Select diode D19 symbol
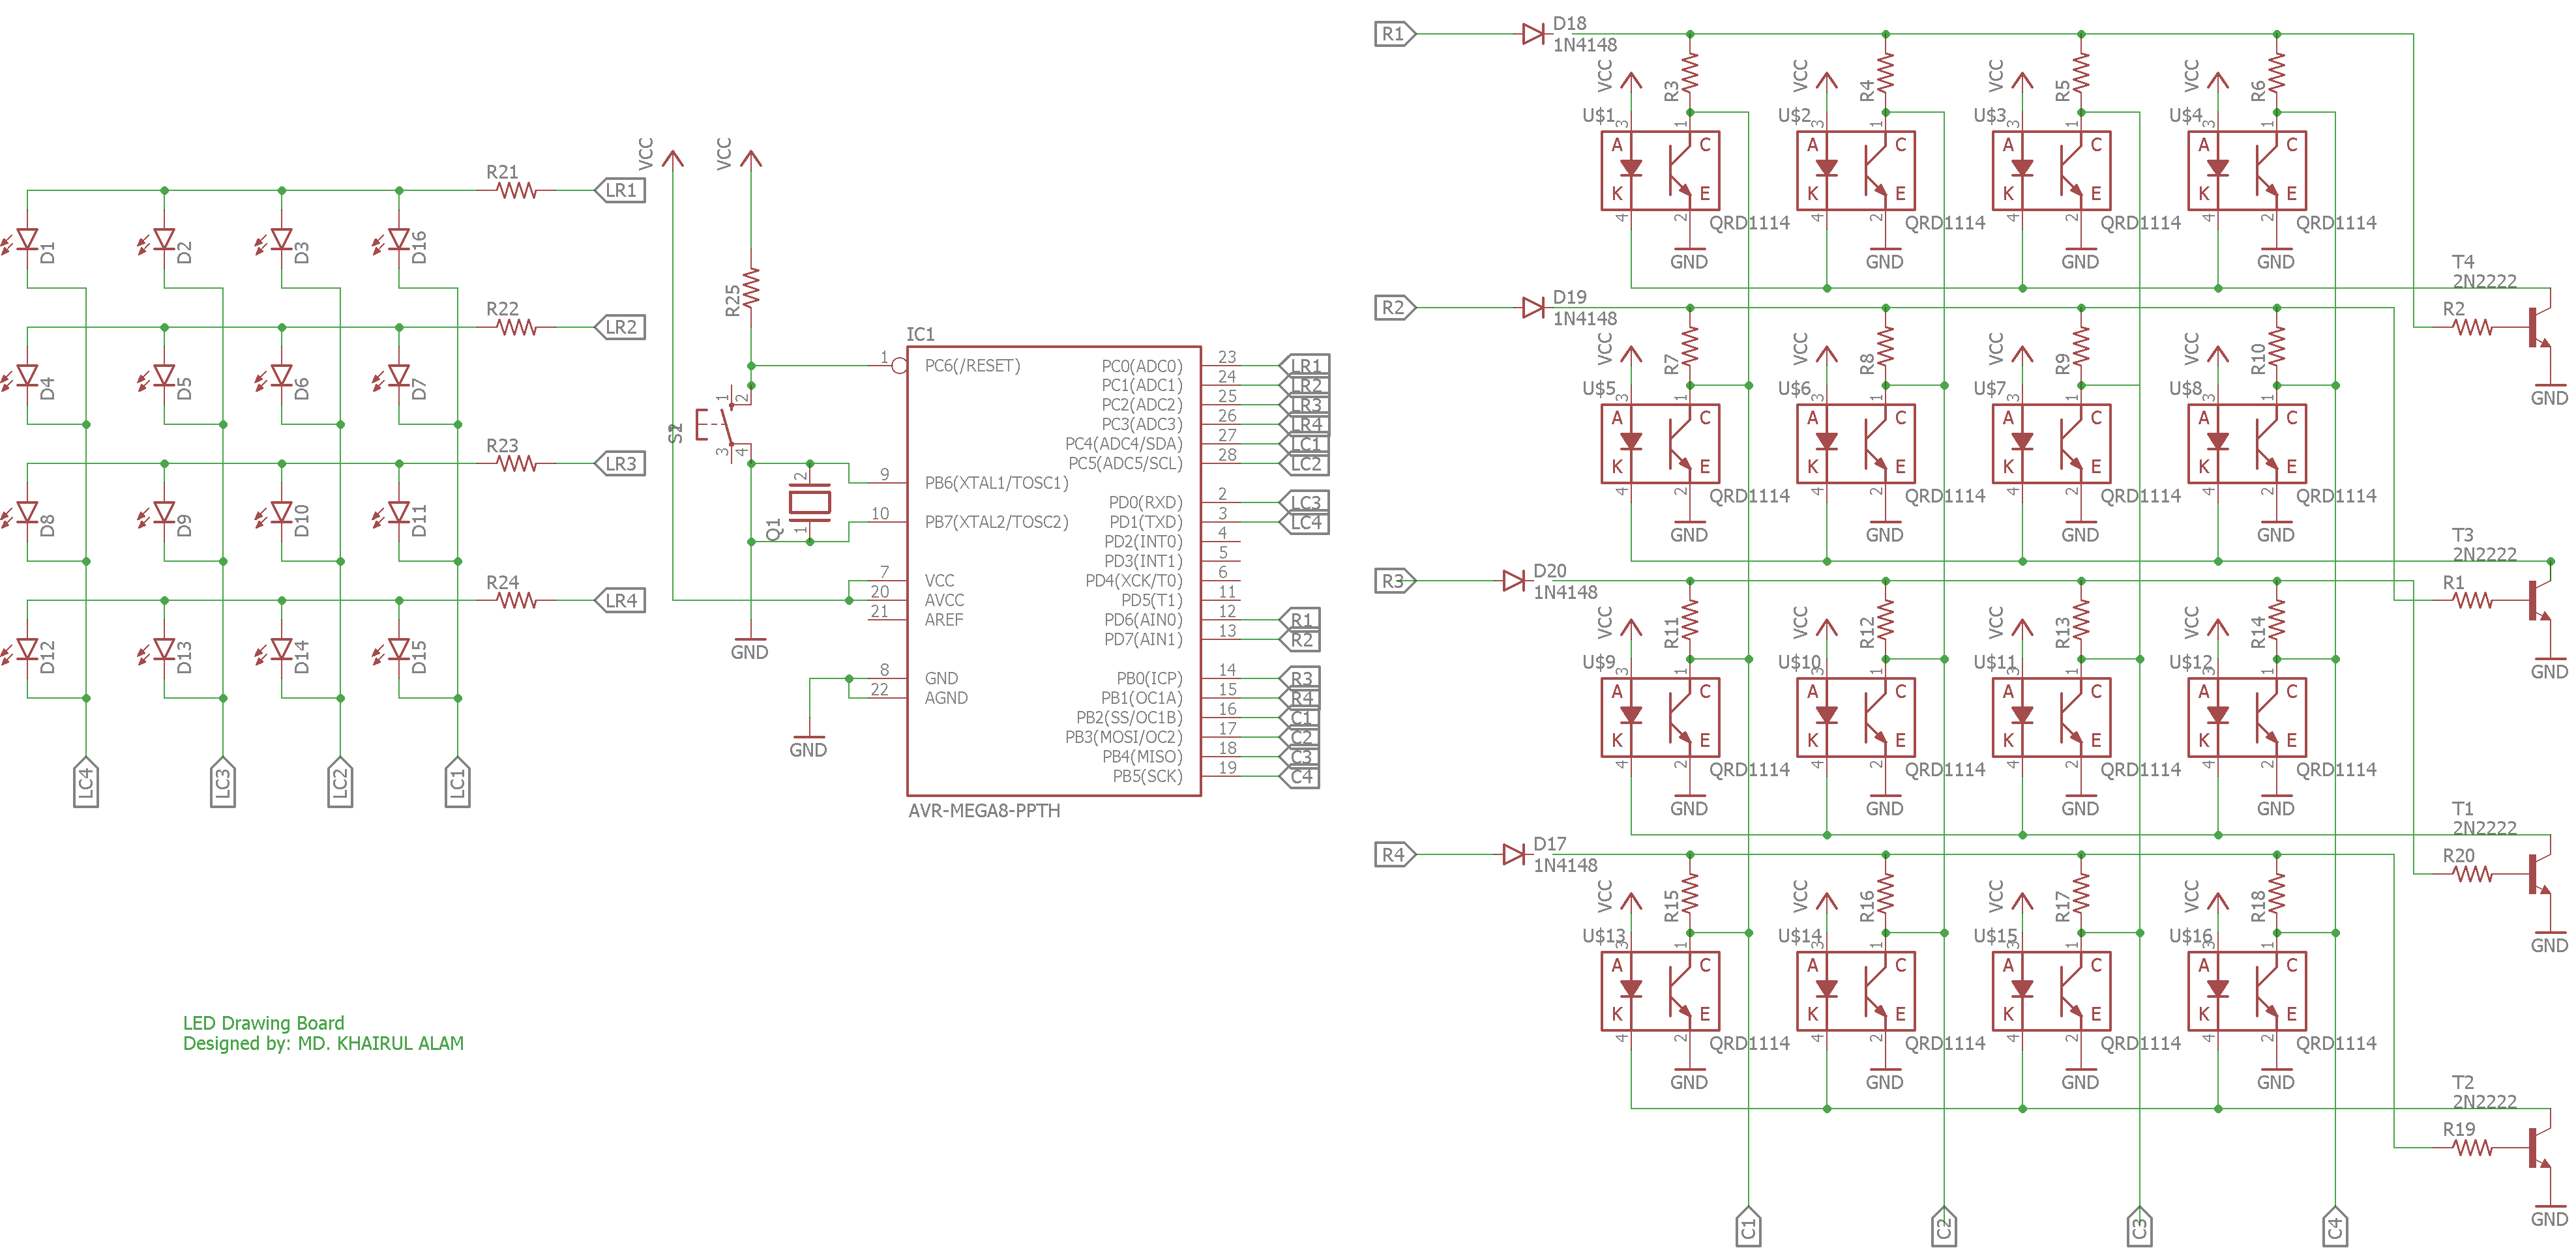Viewport: 2576px width, 1250px height. click(1534, 308)
